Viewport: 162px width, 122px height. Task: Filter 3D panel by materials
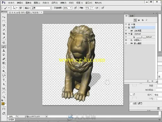coord(143,20)
